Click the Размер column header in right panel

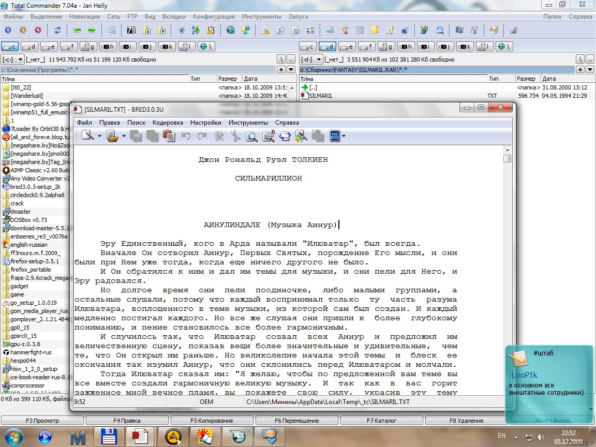[527, 79]
